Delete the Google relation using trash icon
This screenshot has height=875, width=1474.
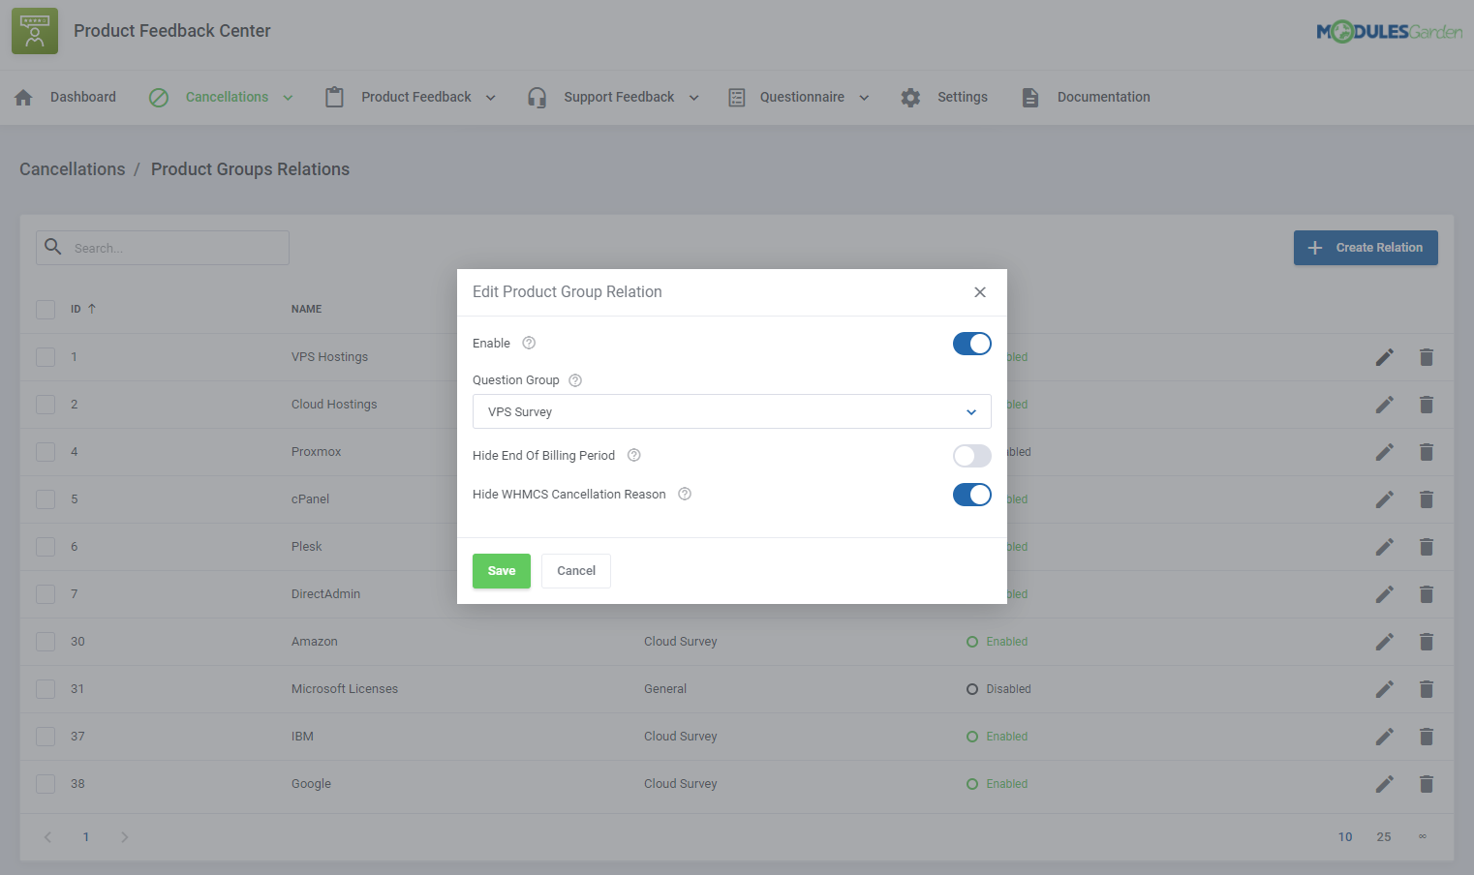coord(1427,783)
